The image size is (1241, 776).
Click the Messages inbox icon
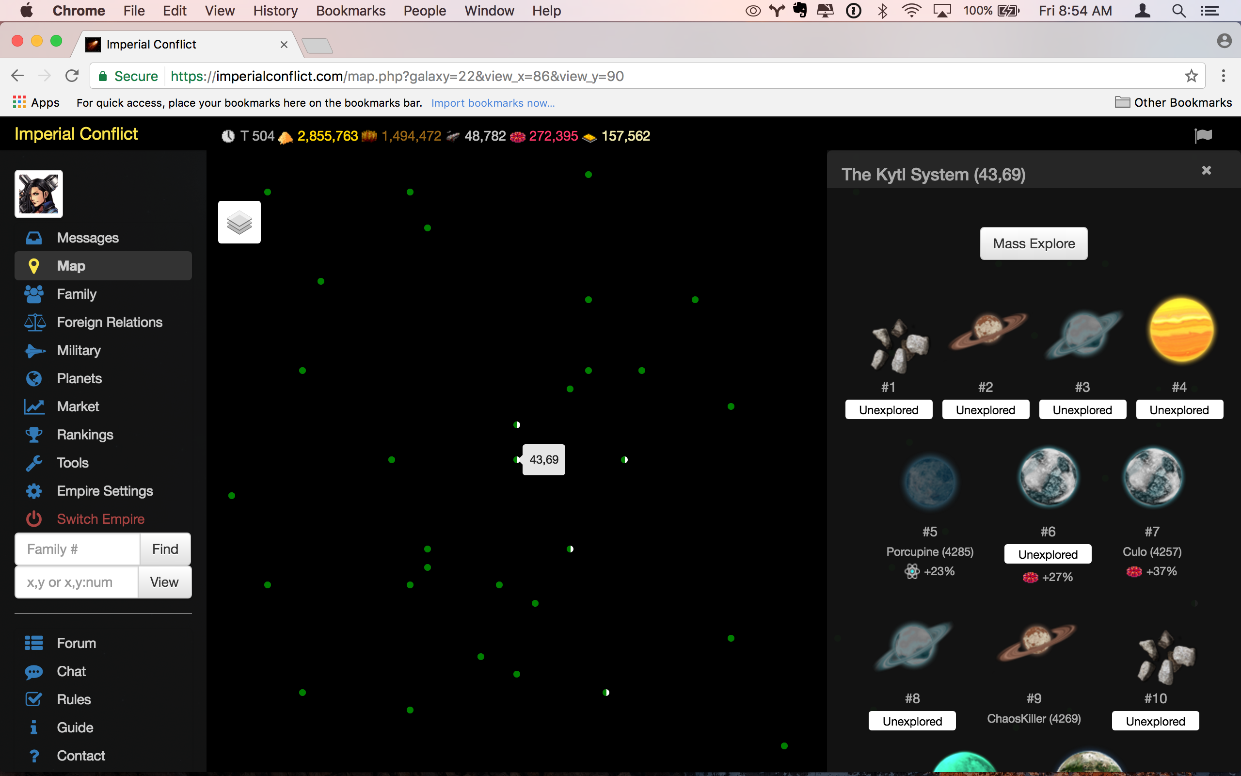point(34,238)
